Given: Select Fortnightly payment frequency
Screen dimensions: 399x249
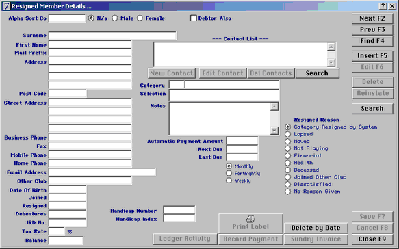Looking at the screenshot, I should pyautogui.click(x=229, y=173).
